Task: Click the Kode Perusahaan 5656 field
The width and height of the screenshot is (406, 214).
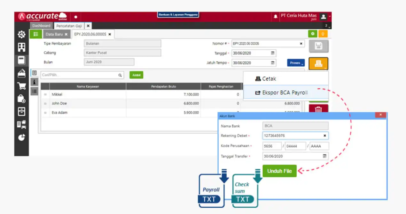Action: coord(272,146)
